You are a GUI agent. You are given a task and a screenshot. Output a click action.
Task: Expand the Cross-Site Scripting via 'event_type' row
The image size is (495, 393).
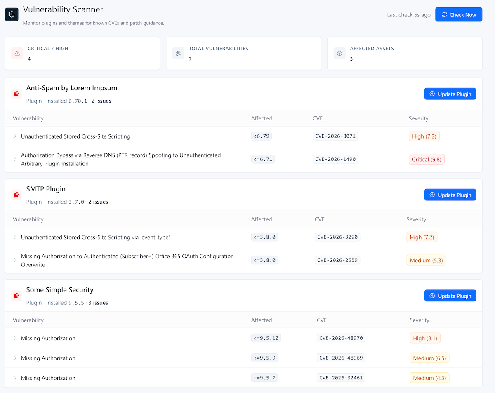click(15, 237)
